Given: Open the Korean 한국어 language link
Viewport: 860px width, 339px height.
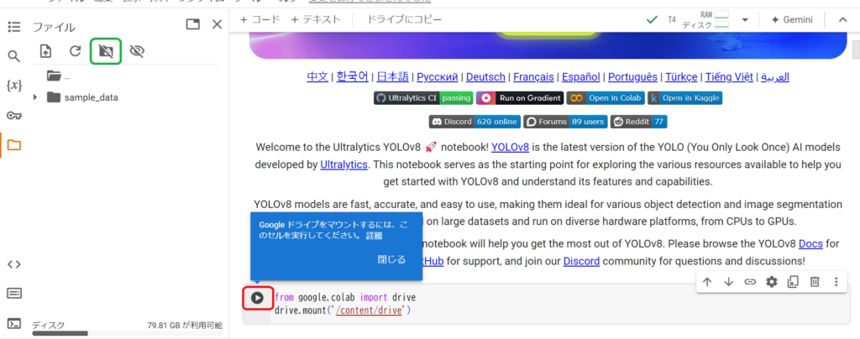Looking at the screenshot, I should tap(352, 76).
